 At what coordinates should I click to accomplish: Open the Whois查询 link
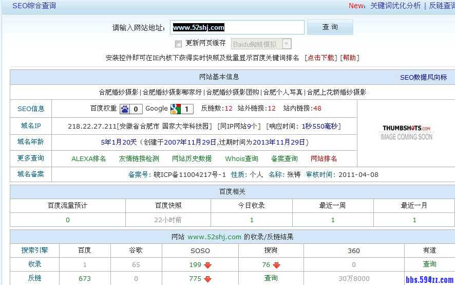(241, 158)
